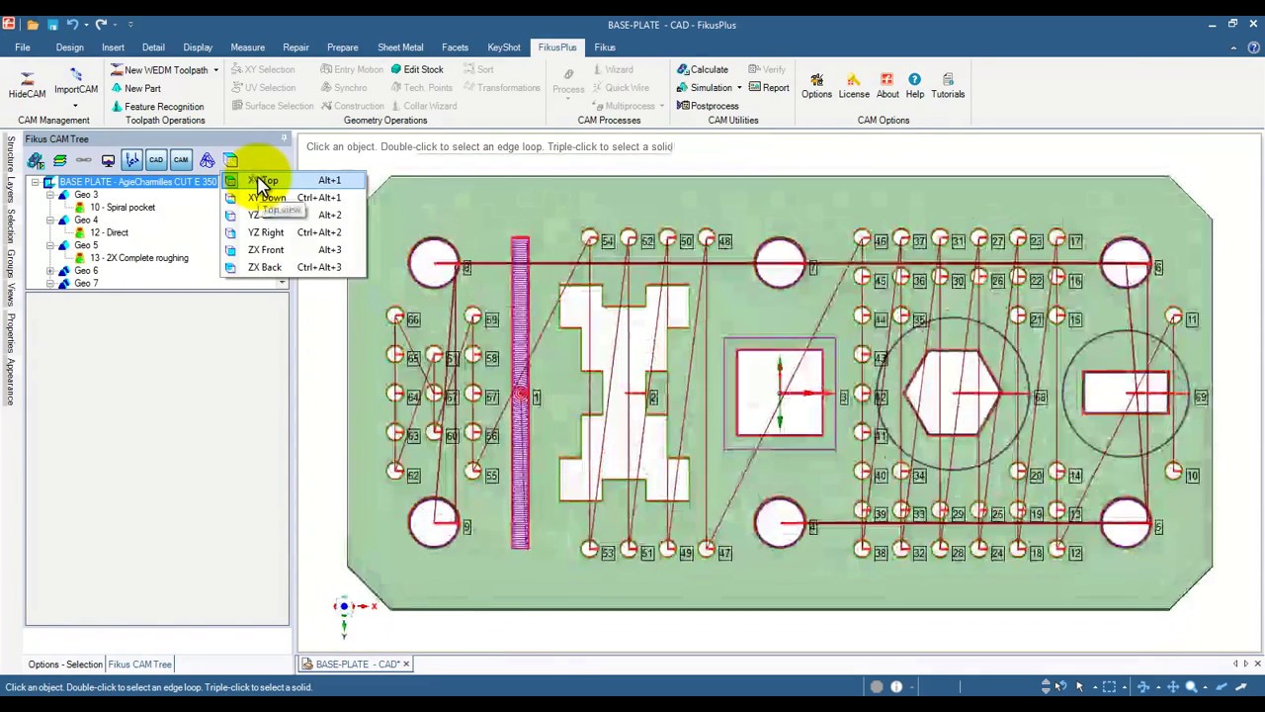Viewport: 1265px width, 712px height.
Task: Click the view cube icon in CAM Tree toolbar
Action: point(230,160)
